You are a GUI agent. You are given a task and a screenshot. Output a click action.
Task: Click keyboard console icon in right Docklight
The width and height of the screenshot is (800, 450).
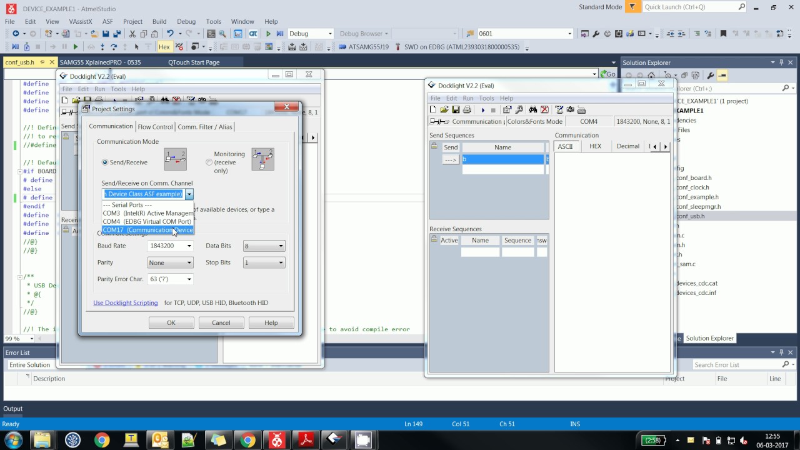(x=582, y=109)
